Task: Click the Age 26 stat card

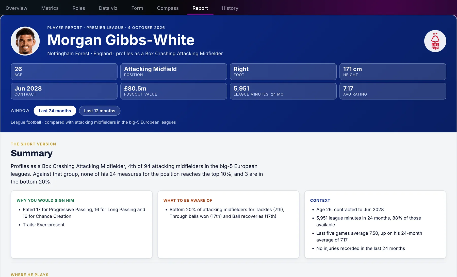Action: click(64, 72)
